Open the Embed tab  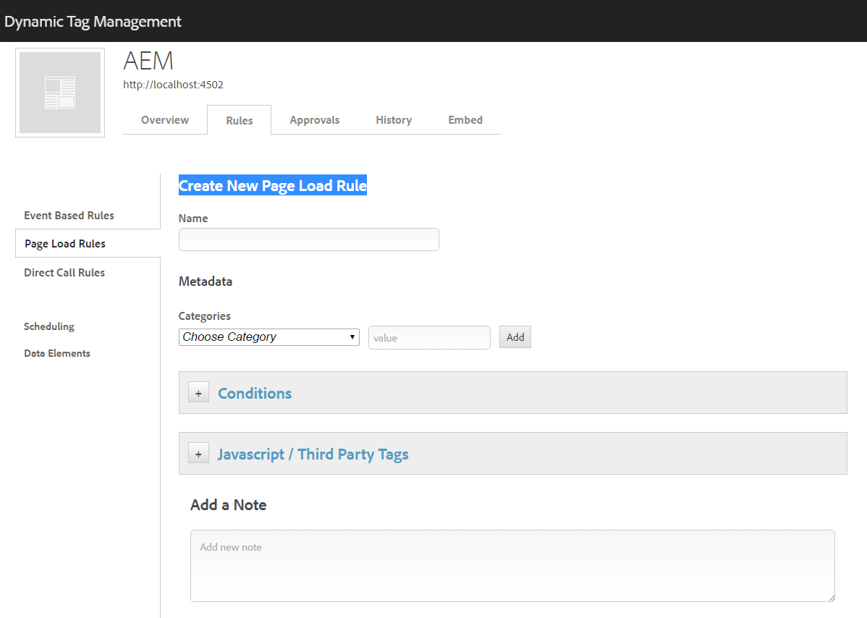tap(465, 120)
